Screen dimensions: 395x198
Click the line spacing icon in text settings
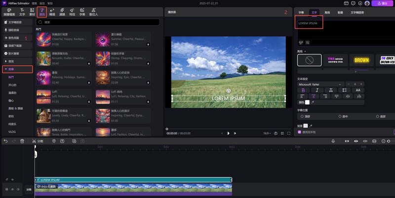[344, 90]
